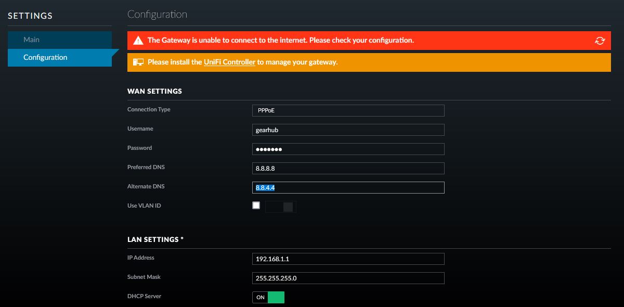Enable the Use VLAN ID checkbox
Screen dimensions: 624x307
click(256, 206)
